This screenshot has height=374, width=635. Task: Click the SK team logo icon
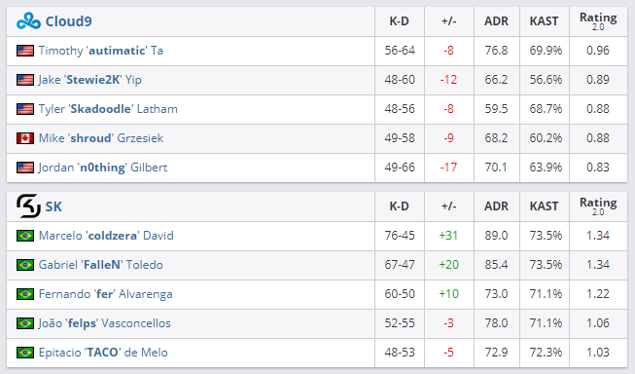pyautogui.click(x=28, y=206)
